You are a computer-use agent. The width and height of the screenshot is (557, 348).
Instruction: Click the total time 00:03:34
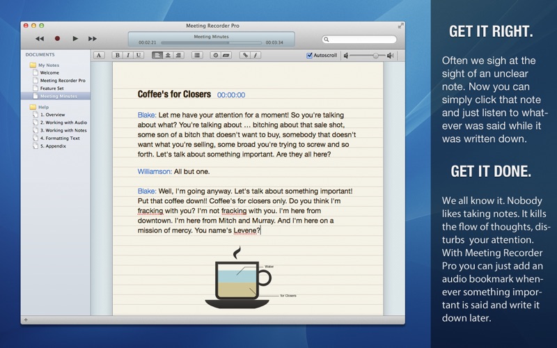click(274, 42)
